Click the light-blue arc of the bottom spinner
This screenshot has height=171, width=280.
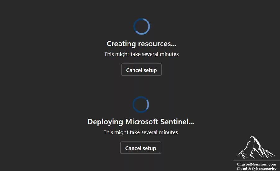pyautogui.click(x=147, y=104)
